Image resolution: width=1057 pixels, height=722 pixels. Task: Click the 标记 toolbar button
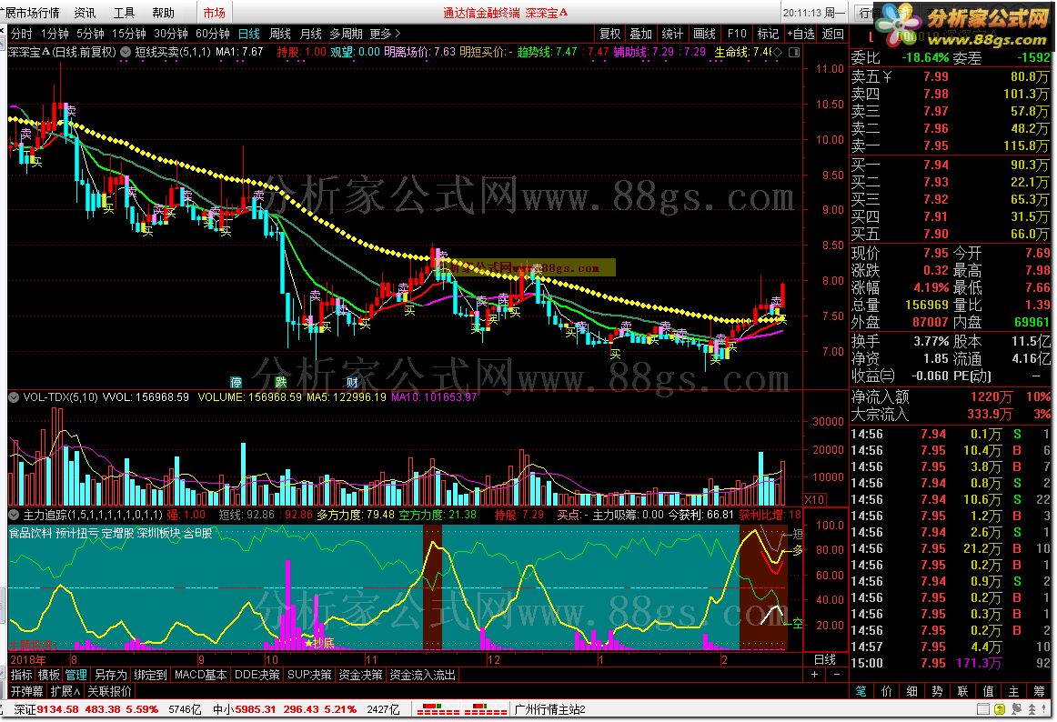pos(768,34)
